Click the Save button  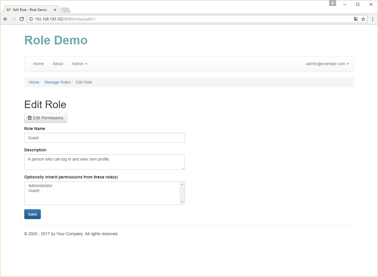coord(32,214)
